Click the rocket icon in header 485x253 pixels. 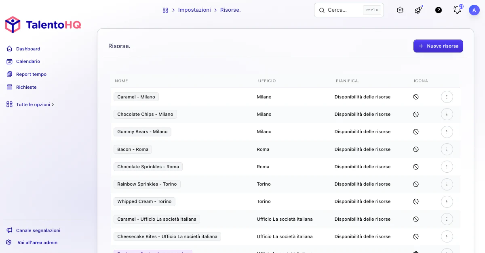418,10
